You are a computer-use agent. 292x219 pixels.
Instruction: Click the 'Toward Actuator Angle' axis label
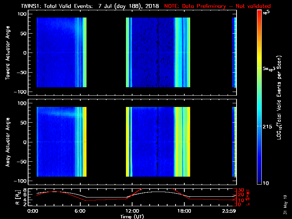[x=7, y=53]
